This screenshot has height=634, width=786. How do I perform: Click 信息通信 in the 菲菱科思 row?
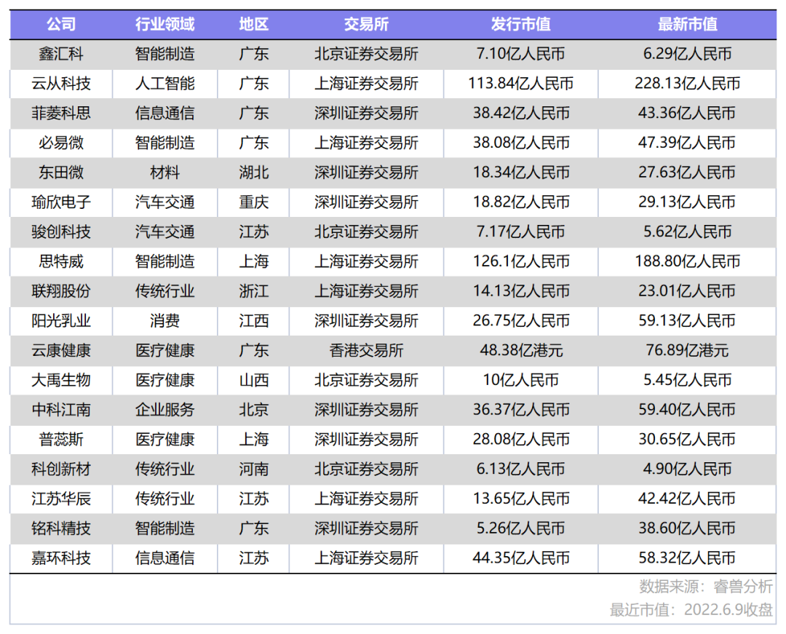165,113
